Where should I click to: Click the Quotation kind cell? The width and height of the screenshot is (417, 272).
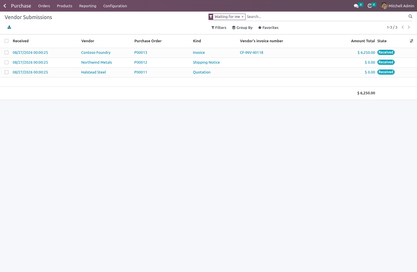[x=202, y=72]
